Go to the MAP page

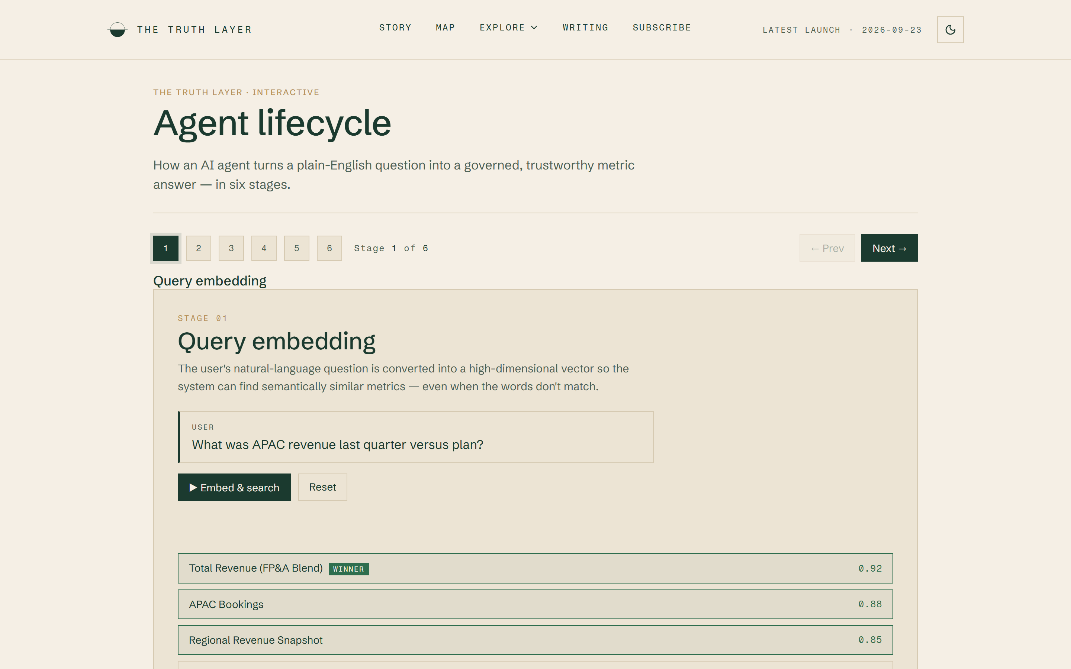point(445,28)
